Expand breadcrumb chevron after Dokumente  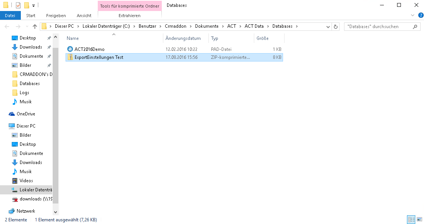click(x=223, y=26)
